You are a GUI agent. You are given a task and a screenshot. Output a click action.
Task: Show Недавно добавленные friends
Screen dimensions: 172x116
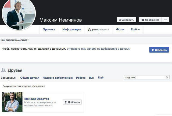coord(58,78)
